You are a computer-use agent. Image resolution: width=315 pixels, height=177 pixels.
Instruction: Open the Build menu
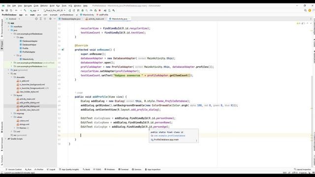(x=52, y=6)
